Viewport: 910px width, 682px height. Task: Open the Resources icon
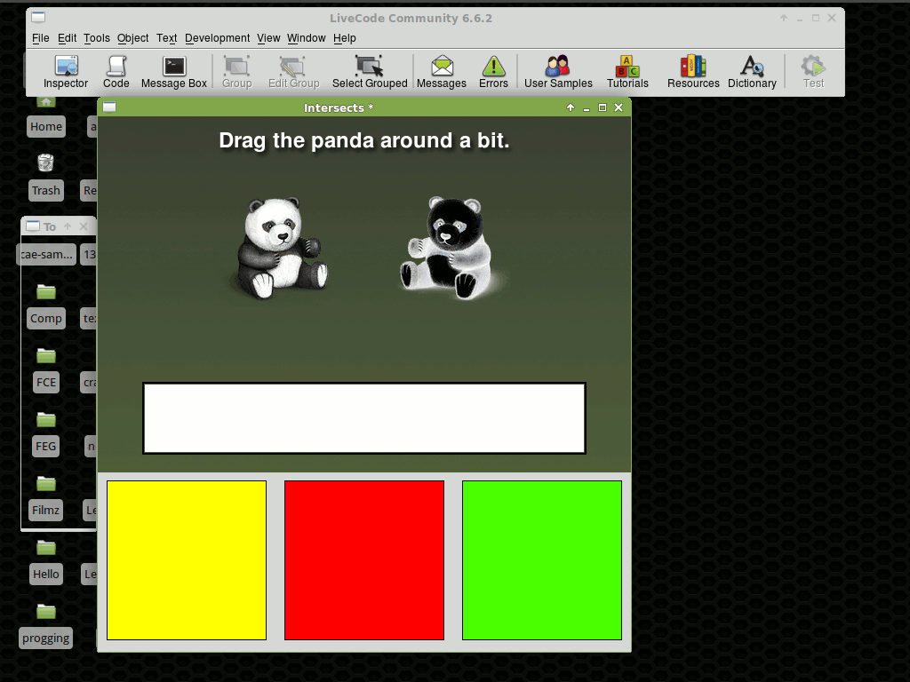[693, 71]
